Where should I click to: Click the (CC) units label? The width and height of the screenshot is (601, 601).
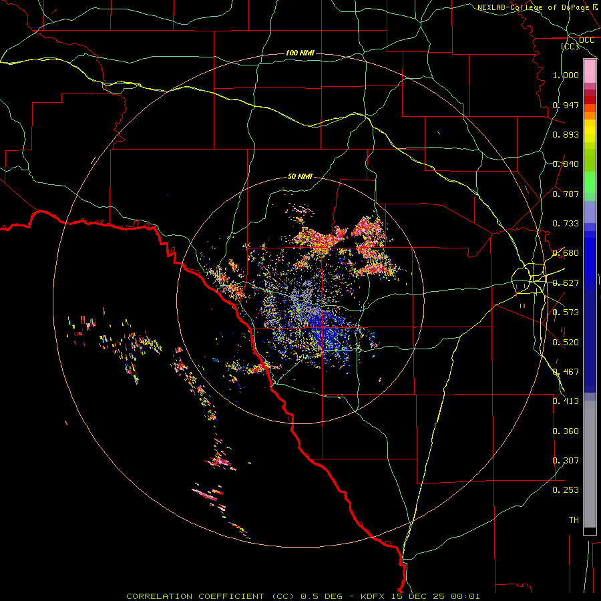(x=570, y=46)
